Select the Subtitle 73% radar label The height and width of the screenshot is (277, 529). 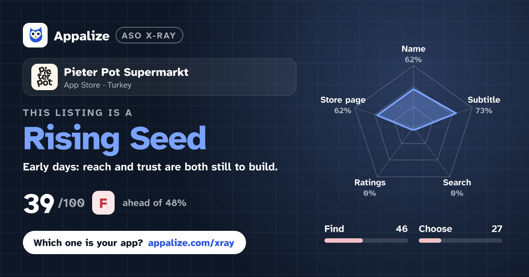point(484,105)
